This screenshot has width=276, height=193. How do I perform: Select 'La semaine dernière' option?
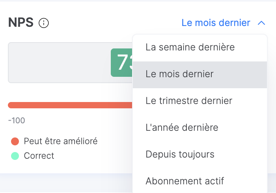pos(200,47)
